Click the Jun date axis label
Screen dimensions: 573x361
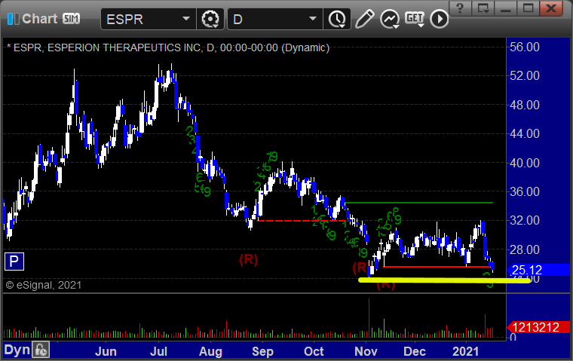[x=106, y=351]
